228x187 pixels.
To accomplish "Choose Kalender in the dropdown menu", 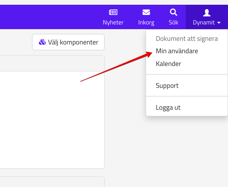I will pyautogui.click(x=168, y=64).
